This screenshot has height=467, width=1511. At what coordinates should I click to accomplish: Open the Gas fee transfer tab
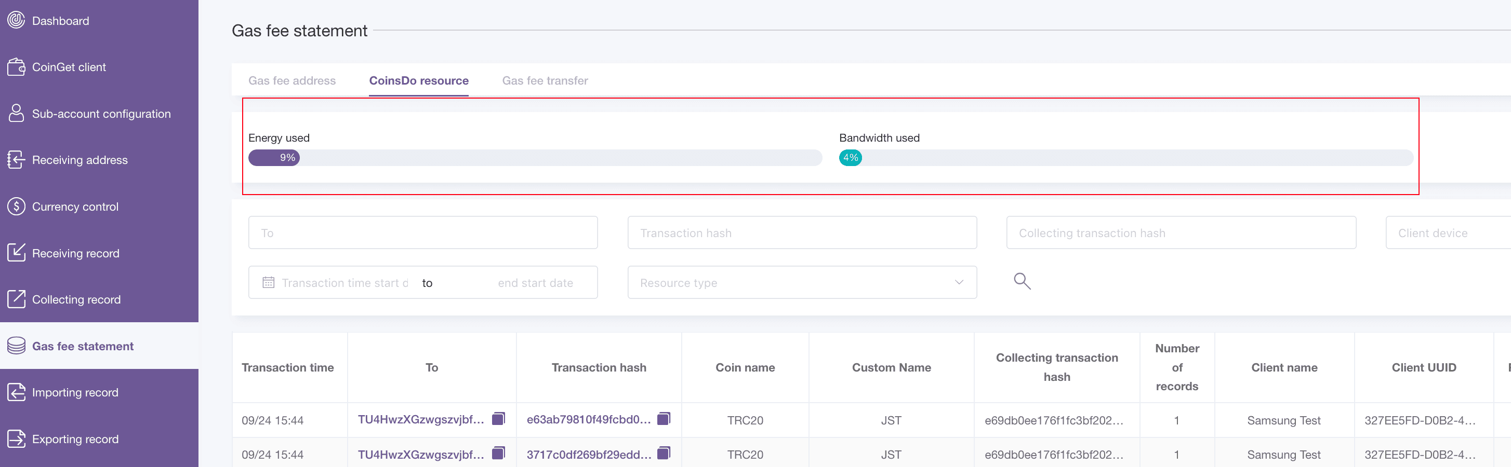click(545, 81)
